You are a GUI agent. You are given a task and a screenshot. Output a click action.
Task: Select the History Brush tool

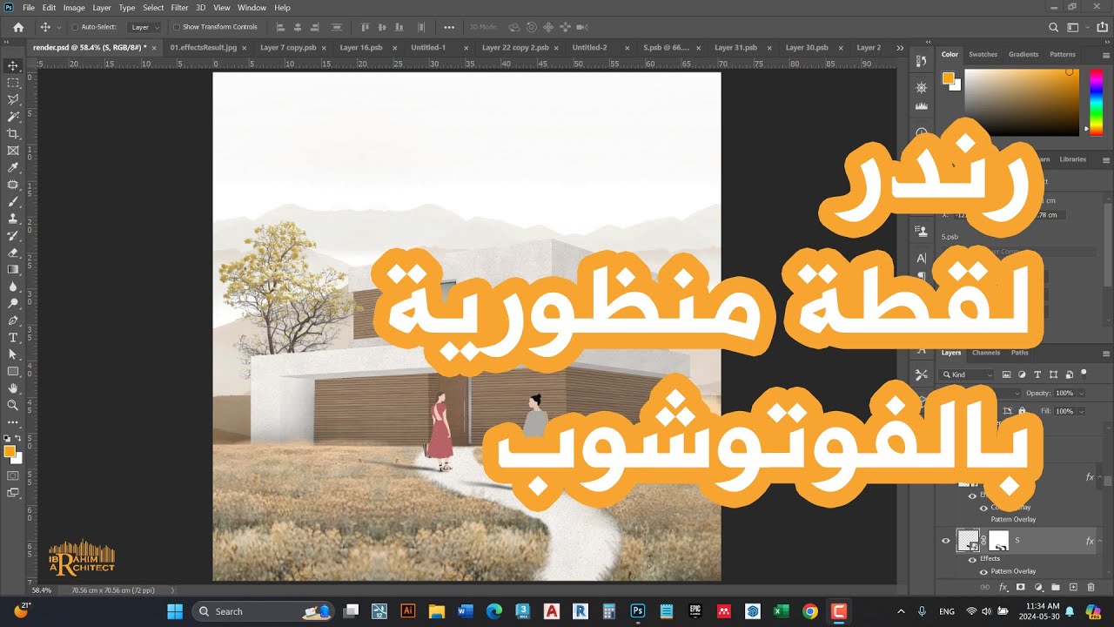(x=13, y=235)
